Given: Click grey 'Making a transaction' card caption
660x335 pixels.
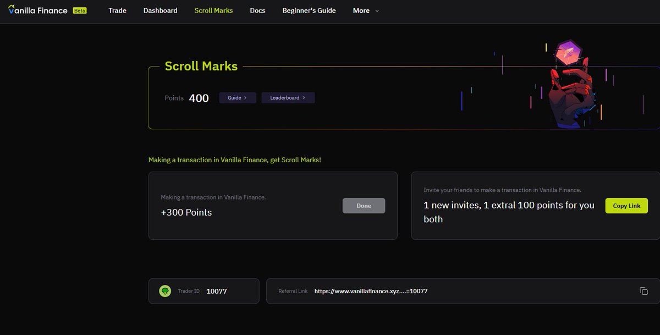Looking at the screenshot, I should 213,197.
